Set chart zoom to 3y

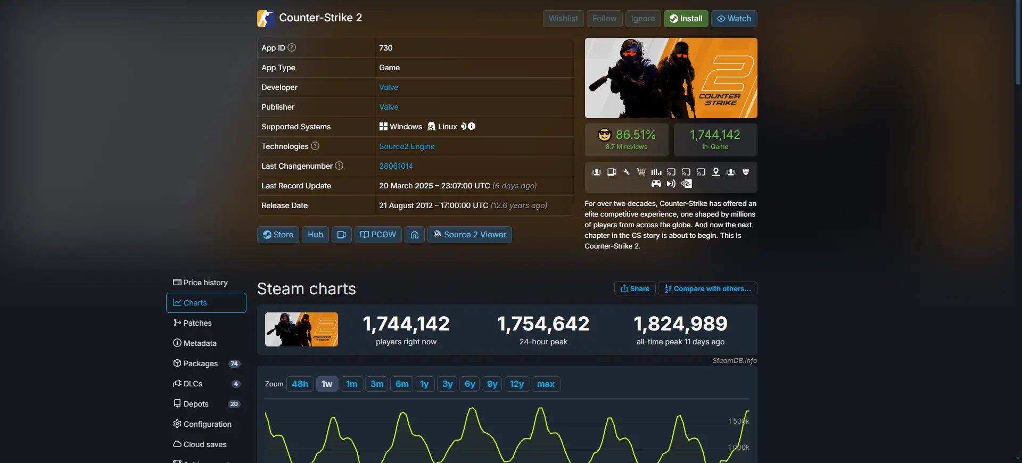click(x=448, y=384)
